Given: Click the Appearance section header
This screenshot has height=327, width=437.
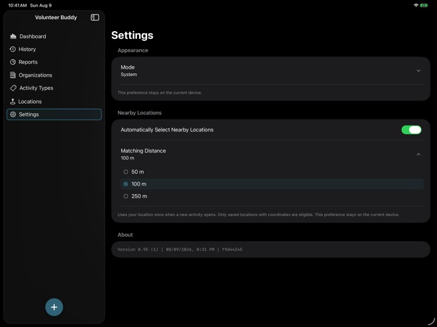Looking at the screenshot, I should [x=132, y=50].
